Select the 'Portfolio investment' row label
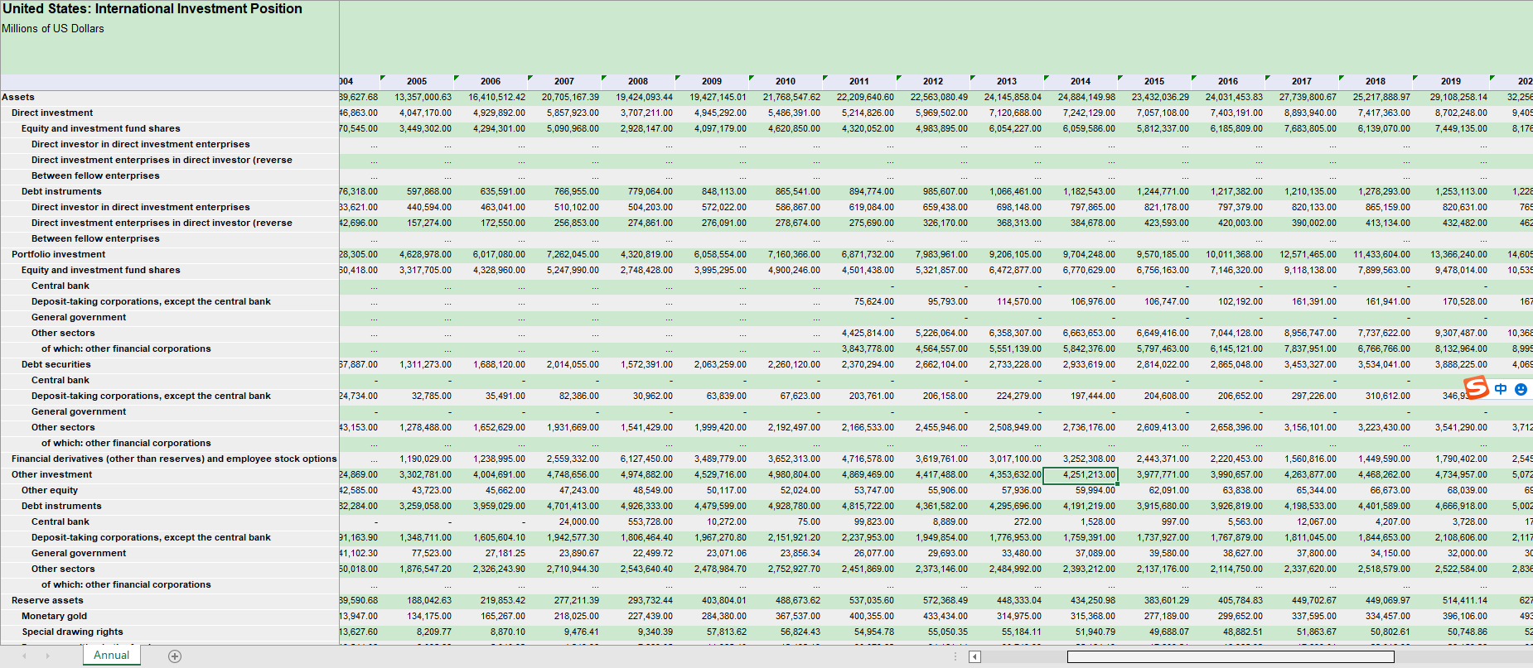 (59, 254)
